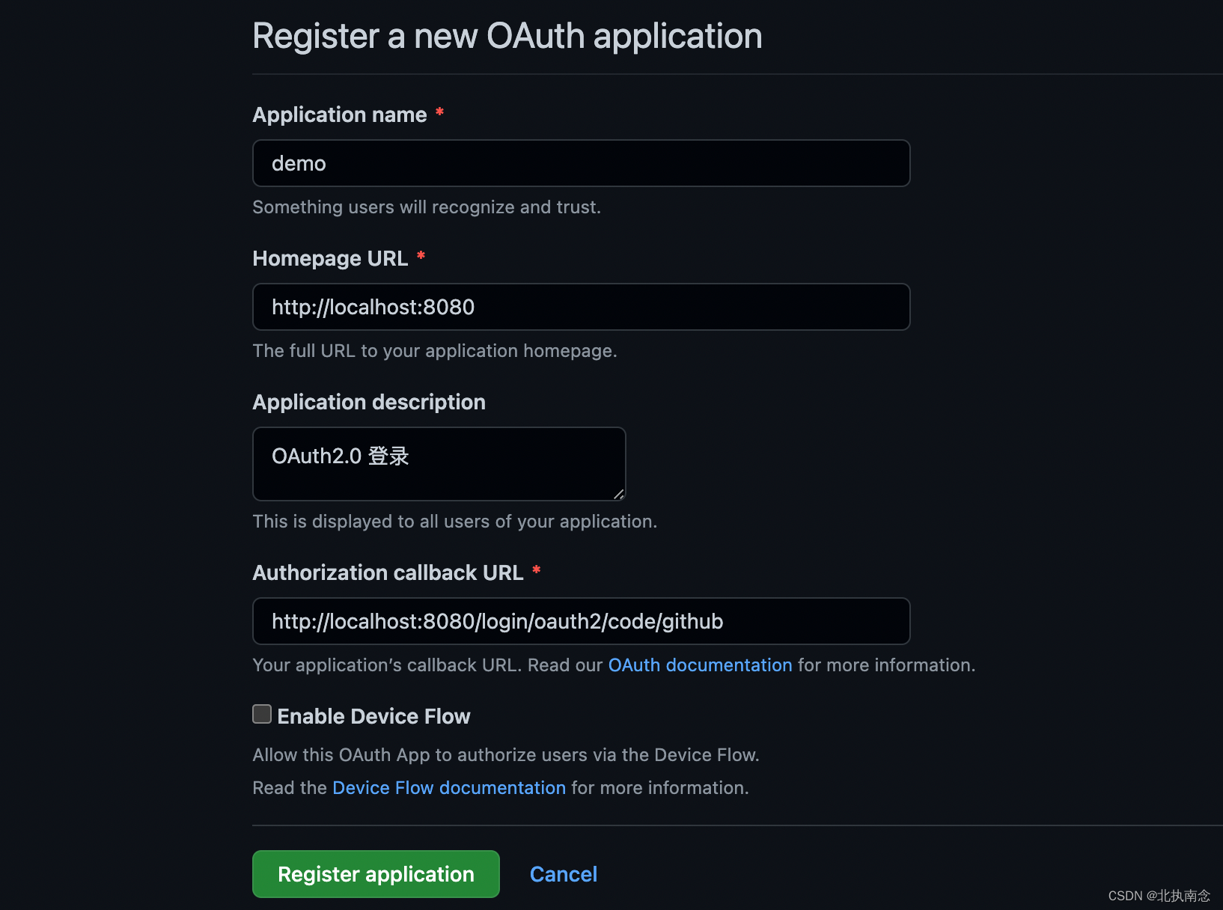
Task: Cancel the OAuth application registration
Action: 564,874
